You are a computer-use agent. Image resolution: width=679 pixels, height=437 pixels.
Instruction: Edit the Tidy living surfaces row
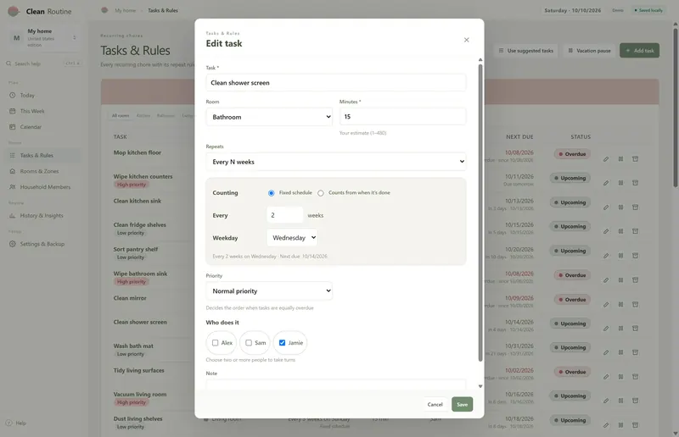click(606, 377)
